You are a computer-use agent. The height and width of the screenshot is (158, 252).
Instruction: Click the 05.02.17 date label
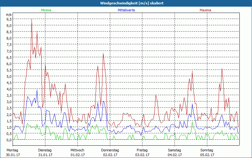(207, 155)
